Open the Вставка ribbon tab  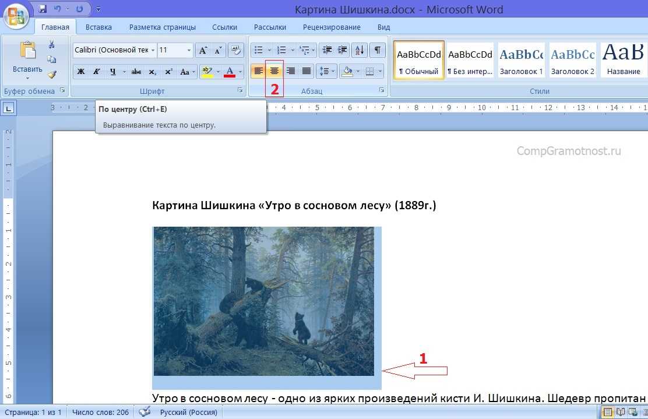98,27
